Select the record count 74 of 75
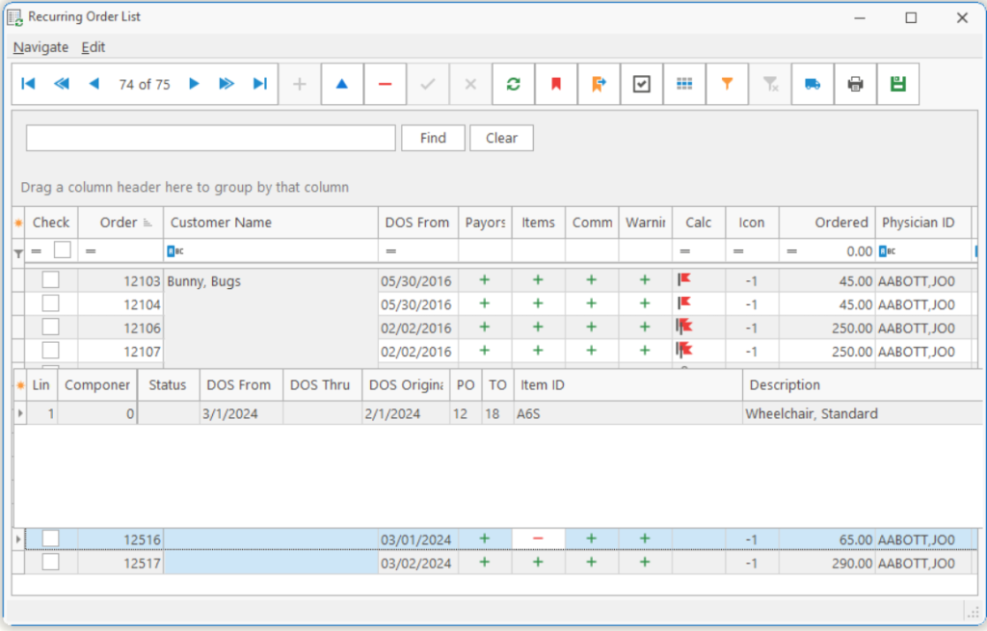Image resolution: width=987 pixels, height=631 pixels. coord(145,85)
